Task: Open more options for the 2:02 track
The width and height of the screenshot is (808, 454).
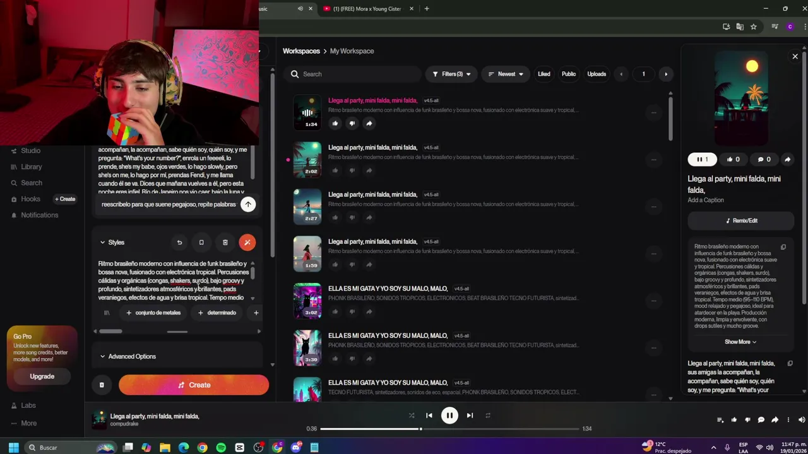Action: (654, 160)
